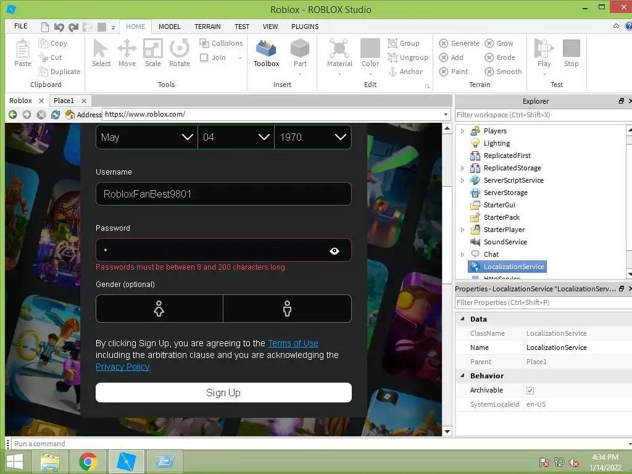The height and width of the screenshot is (474, 632).
Task: Use the Smooth terrain tool
Action: [503, 72]
